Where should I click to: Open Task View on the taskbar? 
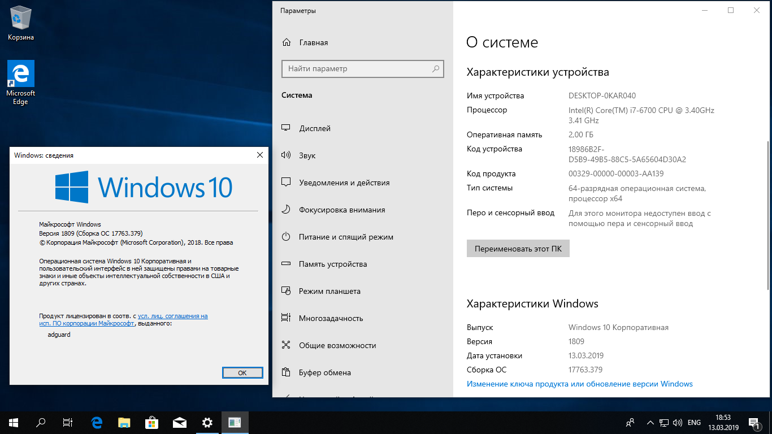click(x=68, y=422)
